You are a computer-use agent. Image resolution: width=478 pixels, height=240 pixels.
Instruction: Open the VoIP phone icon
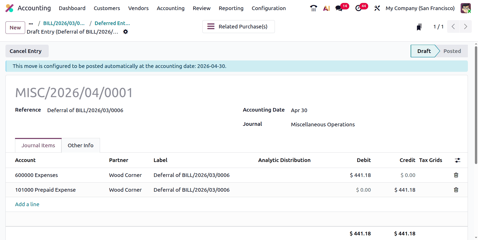pyautogui.click(x=313, y=8)
